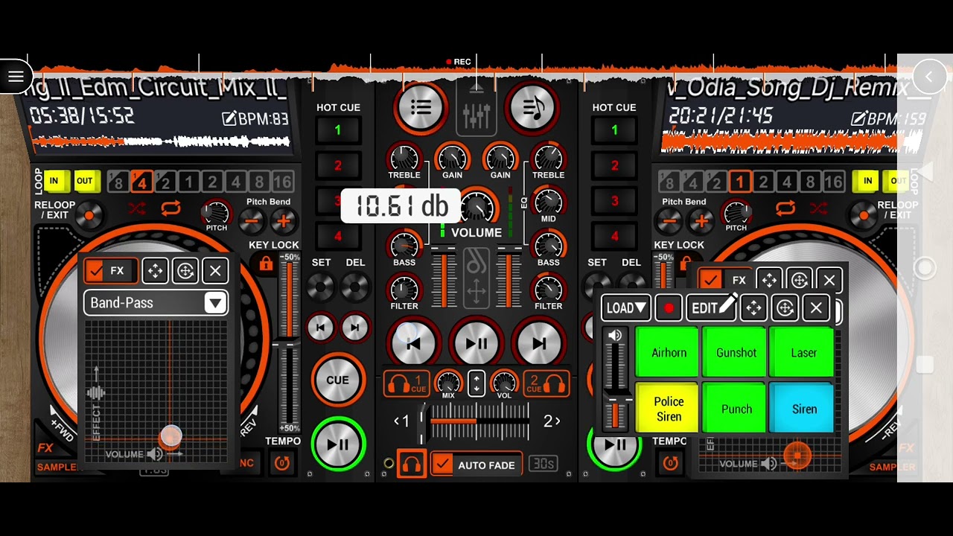This screenshot has height=536, width=953.
Task: Open the hamburger menu icon
Action: point(16,77)
